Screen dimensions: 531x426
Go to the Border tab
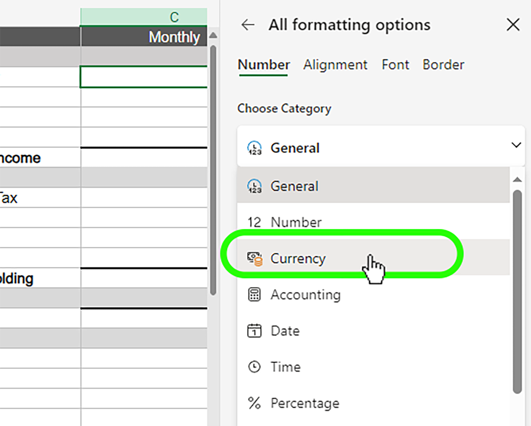click(443, 65)
